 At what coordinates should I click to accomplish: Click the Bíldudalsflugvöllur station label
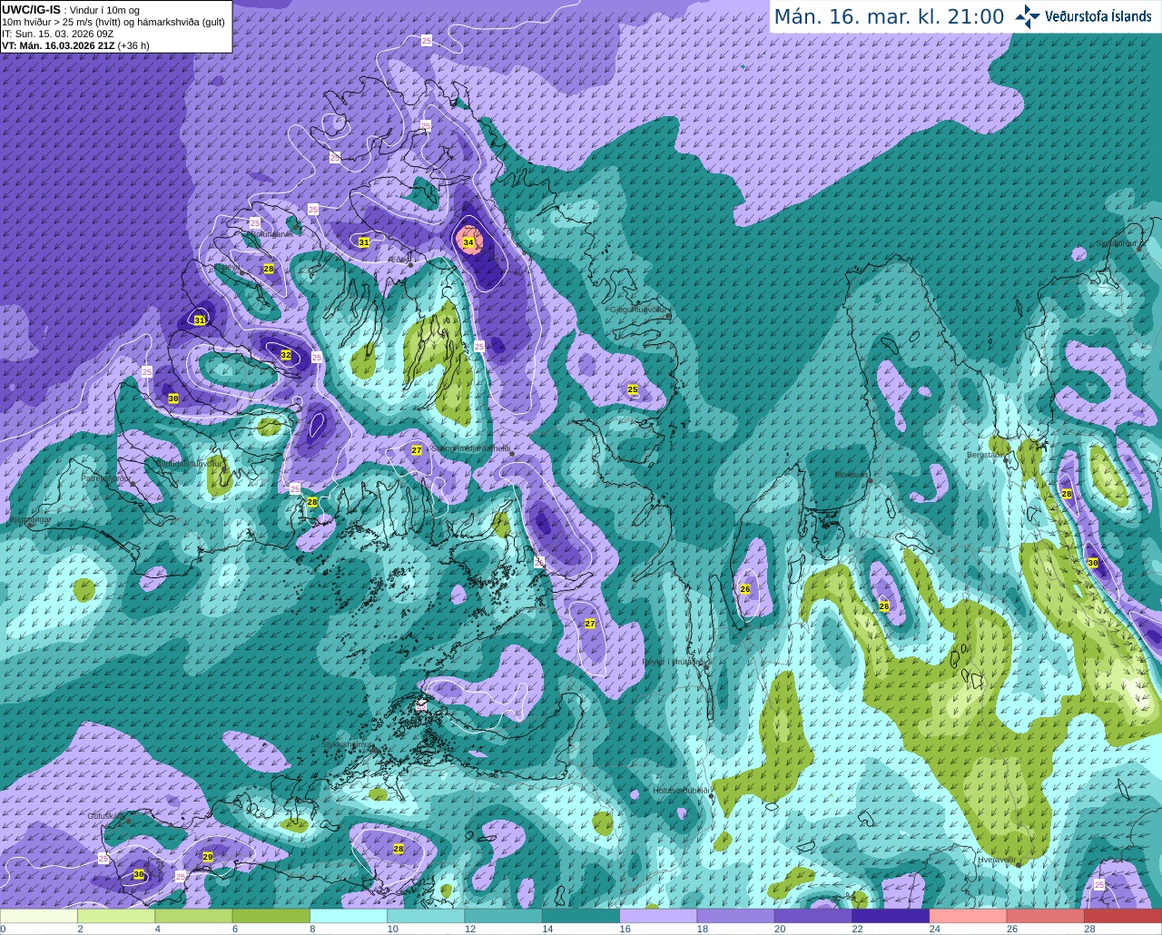click(x=189, y=463)
